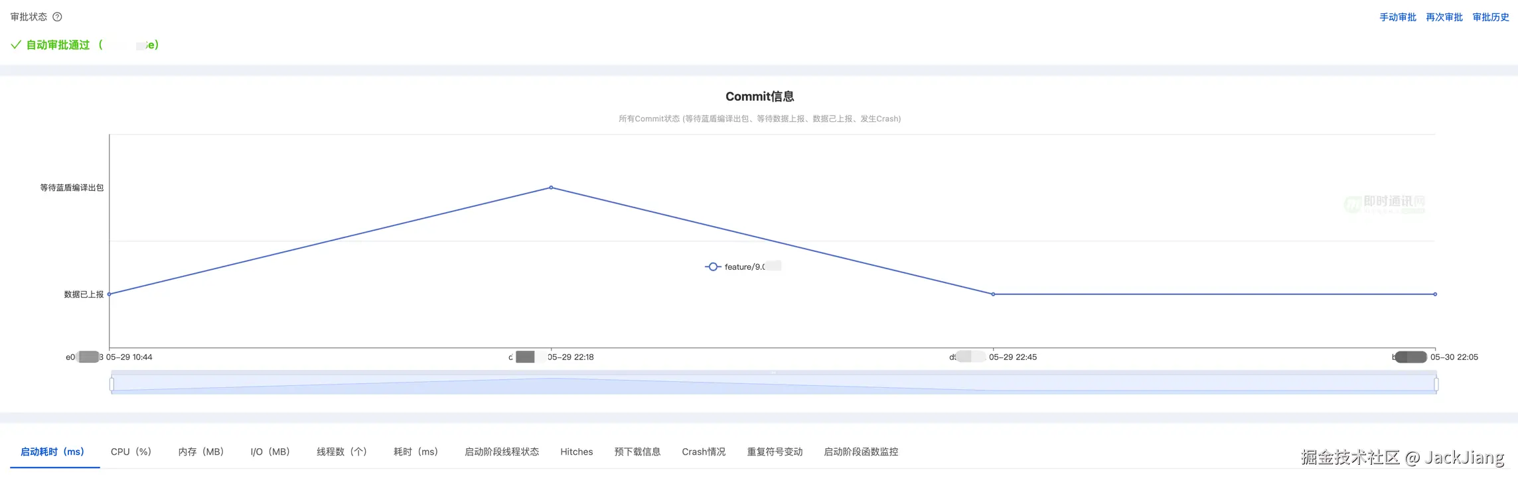The image size is (1518, 482).
Task: Click left handle of chart zoom slider
Action: point(112,384)
